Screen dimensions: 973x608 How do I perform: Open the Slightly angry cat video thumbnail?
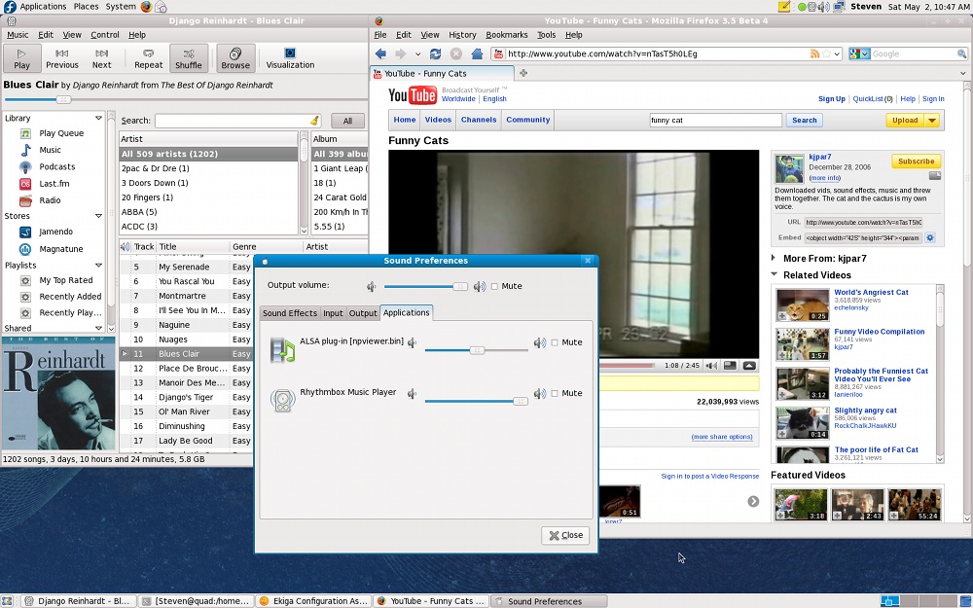point(803,422)
